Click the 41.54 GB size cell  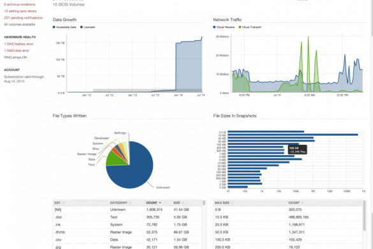(x=181, y=209)
